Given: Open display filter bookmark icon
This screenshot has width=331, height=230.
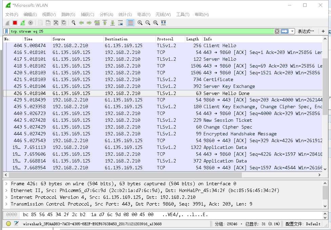Looking at the screenshot, I should [x=6, y=31].
